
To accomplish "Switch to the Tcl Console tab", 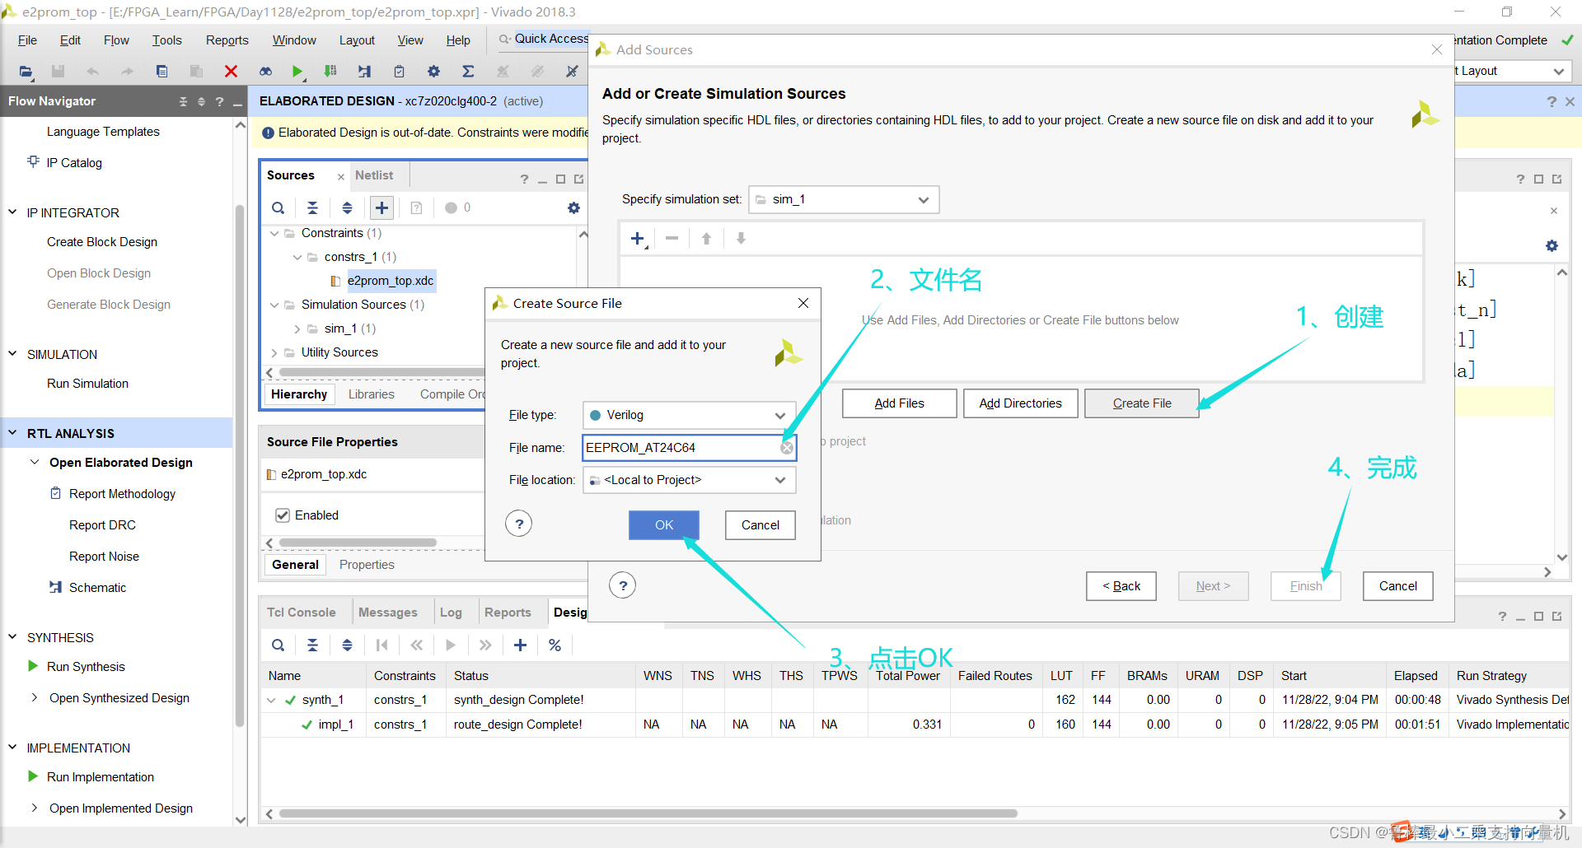I will 302,613.
